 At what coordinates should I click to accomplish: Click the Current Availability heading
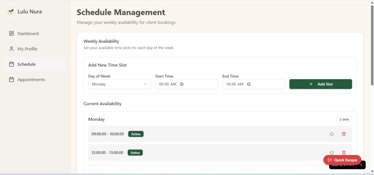pyautogui.click(x=103, y=104)
